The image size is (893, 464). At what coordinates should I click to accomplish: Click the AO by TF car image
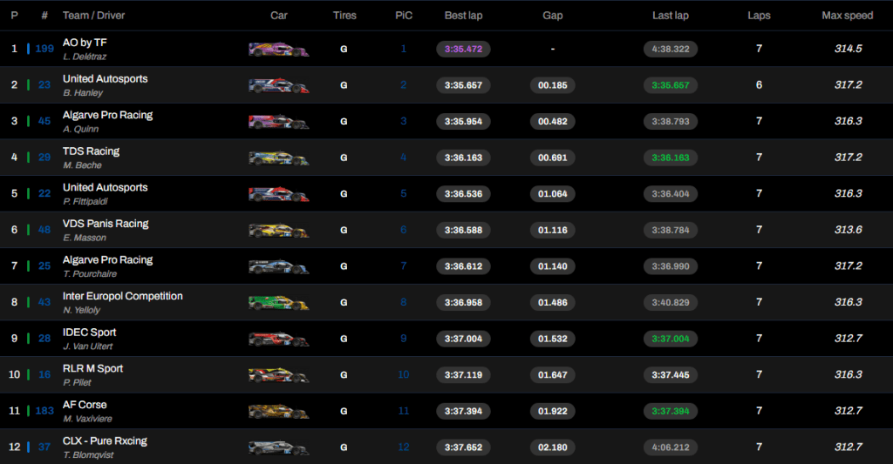(278, 50)
